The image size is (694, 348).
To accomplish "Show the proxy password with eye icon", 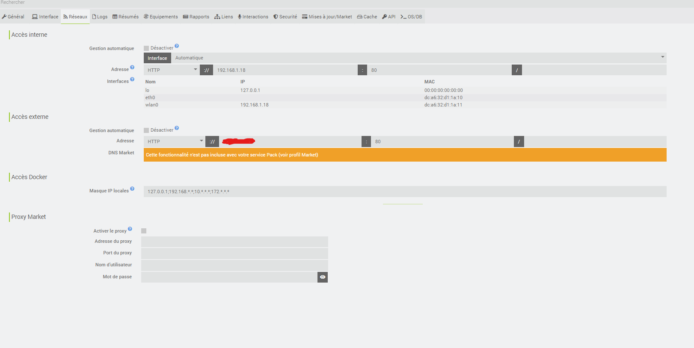I will 323,277.
